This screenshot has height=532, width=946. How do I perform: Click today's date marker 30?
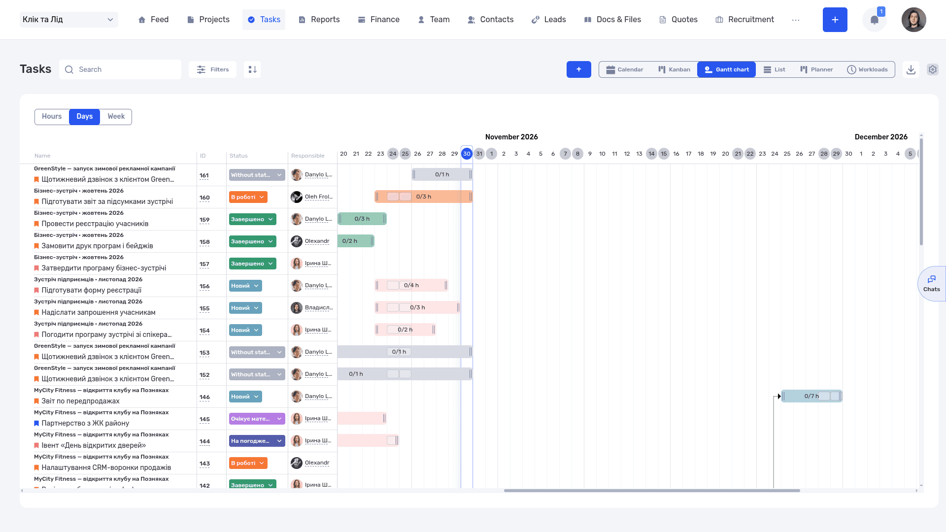pyautogui.click(x=467, y=154)
